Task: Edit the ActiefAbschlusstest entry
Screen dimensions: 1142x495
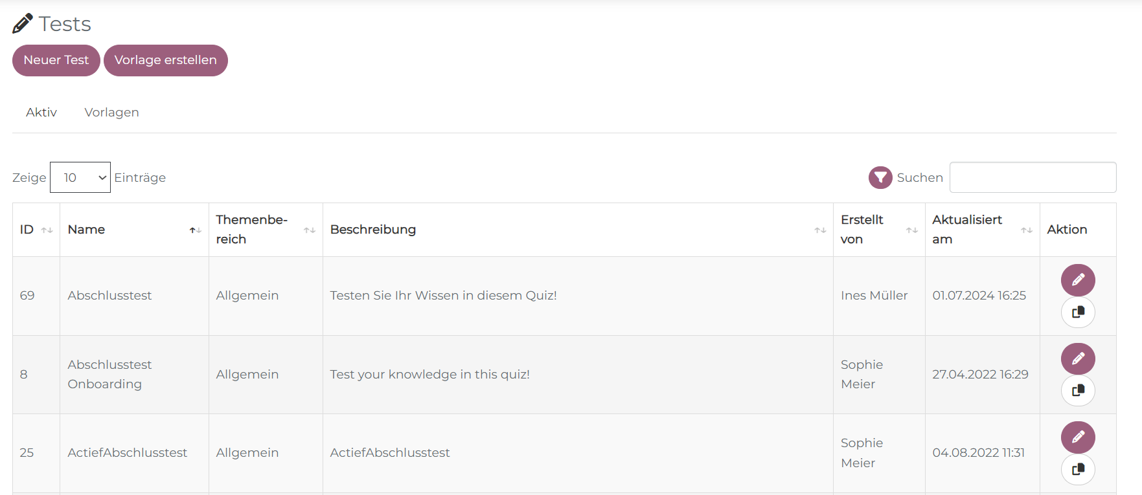Action: (1078, 437)
